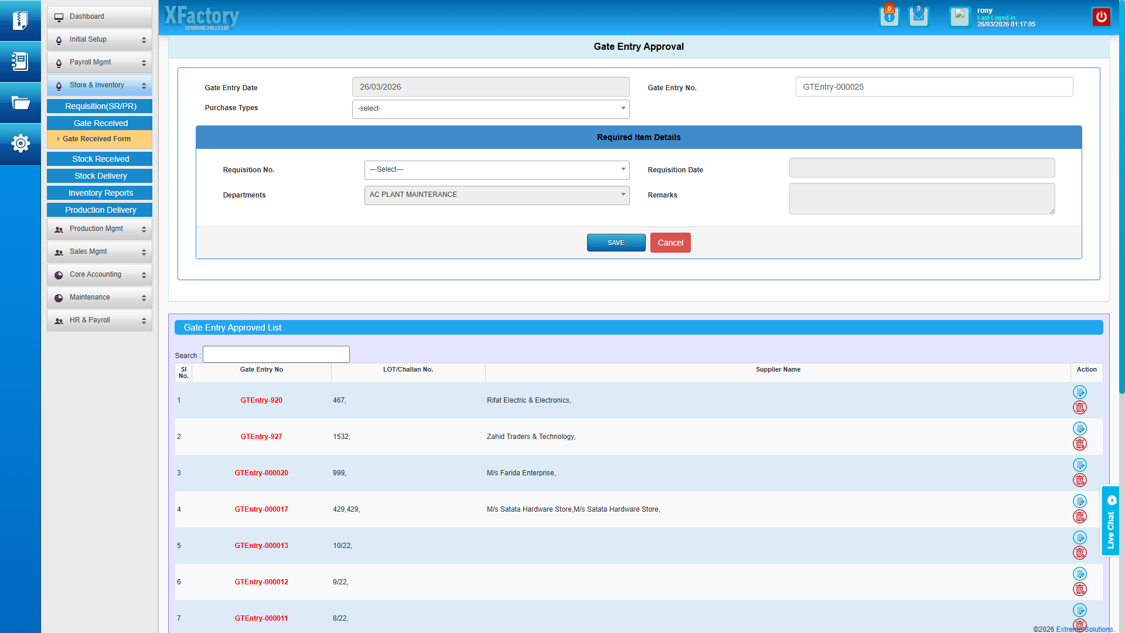Screen dimensions: 1125x633
Task: Click the red Cancel button
Action: tap(670, 243)
